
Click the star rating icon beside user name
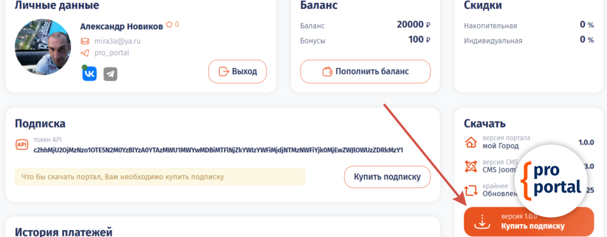coord(169,25)
